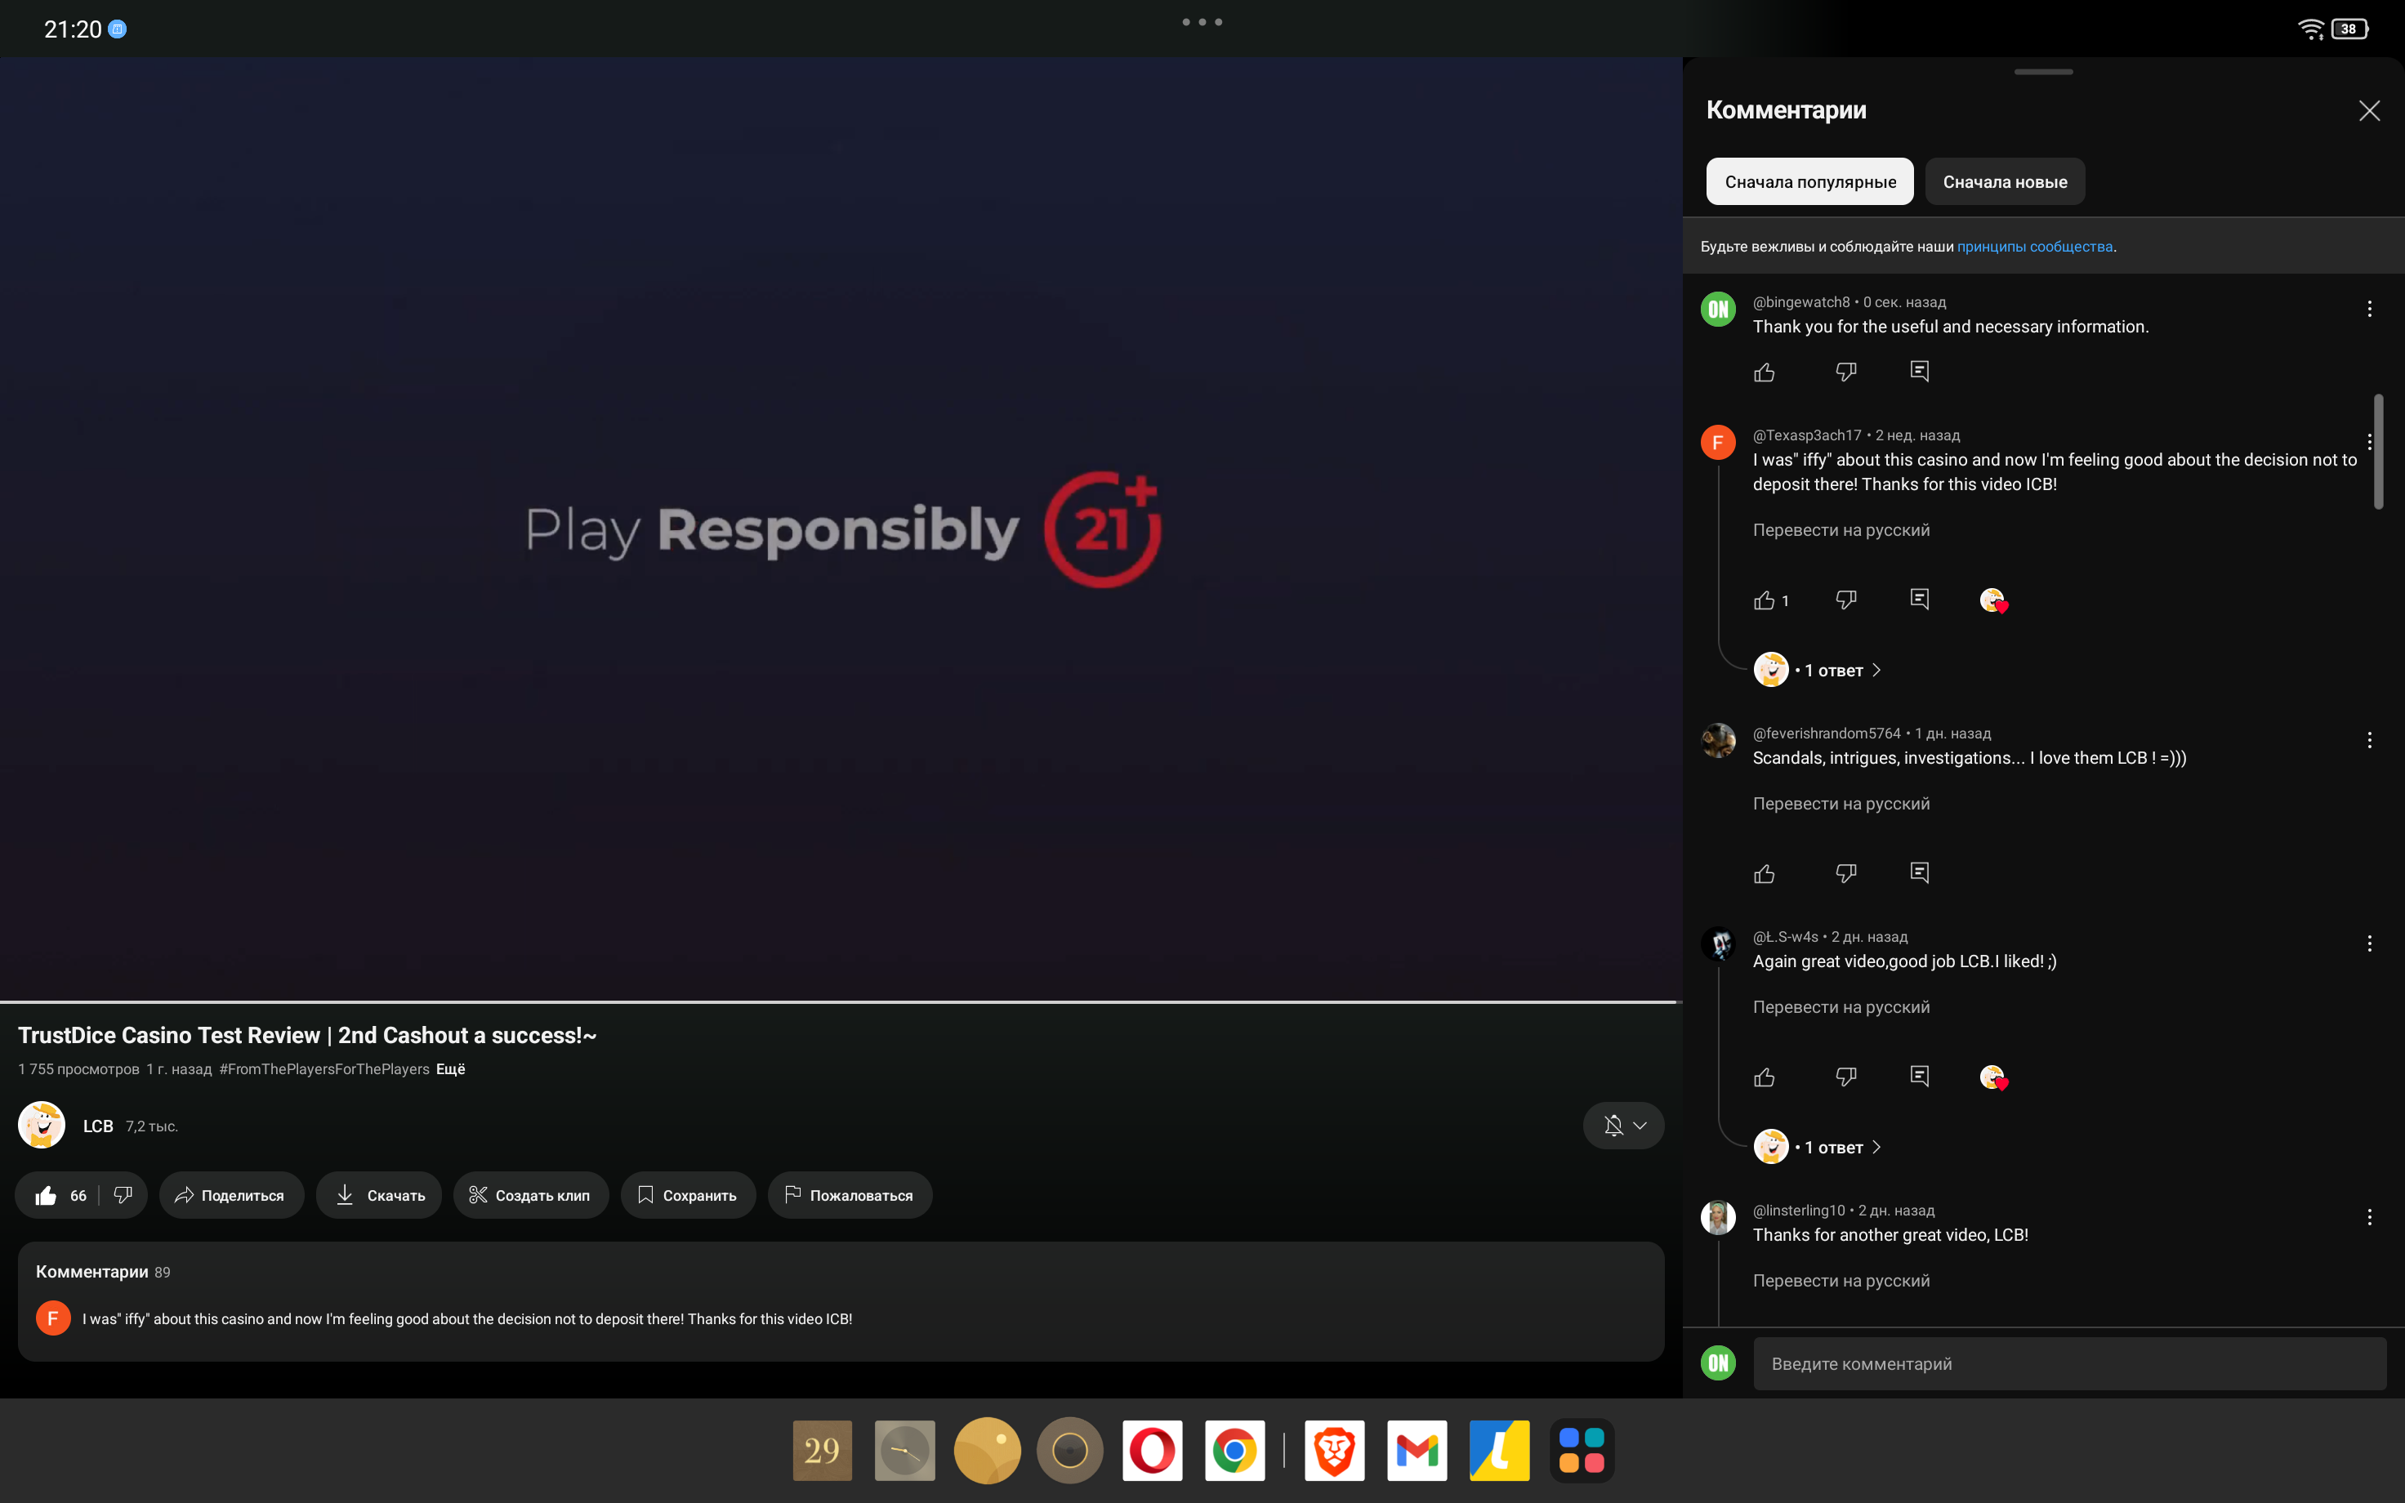
Task: Open принципы сообщества link
Action: (x=2034, y=247)
